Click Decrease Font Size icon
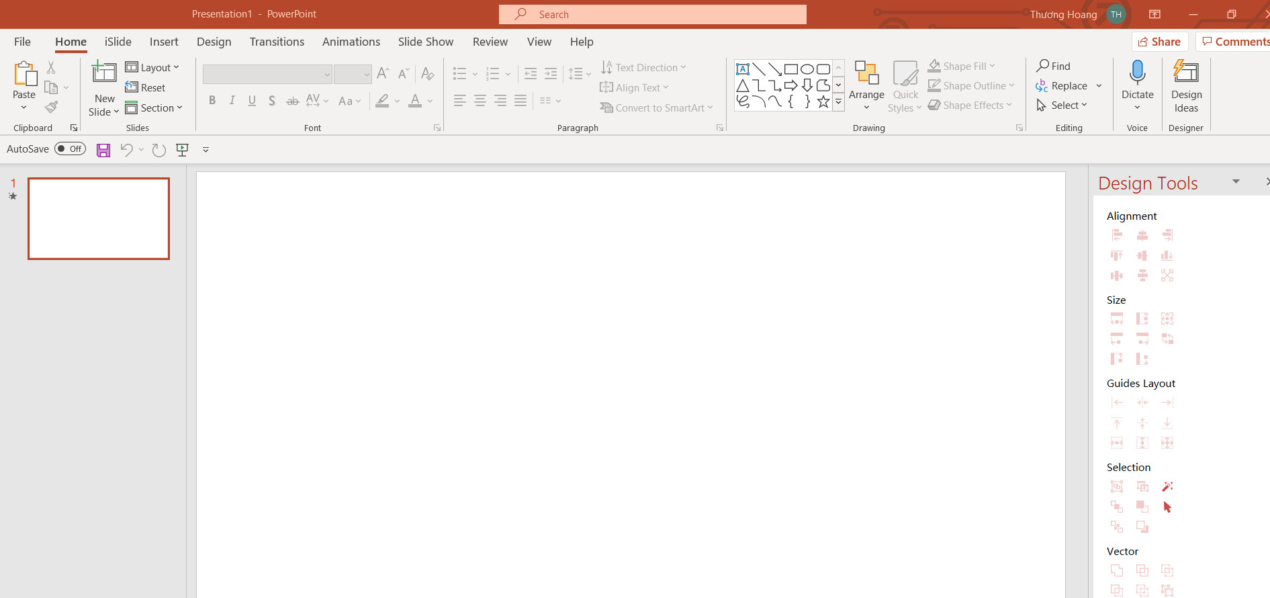1270x598 pixels. [403, 73]
